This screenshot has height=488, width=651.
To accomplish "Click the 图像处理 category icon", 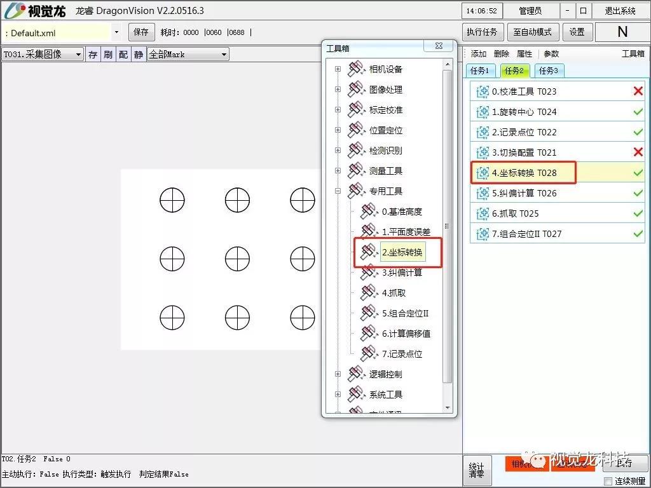I will (x=356, y=90).
